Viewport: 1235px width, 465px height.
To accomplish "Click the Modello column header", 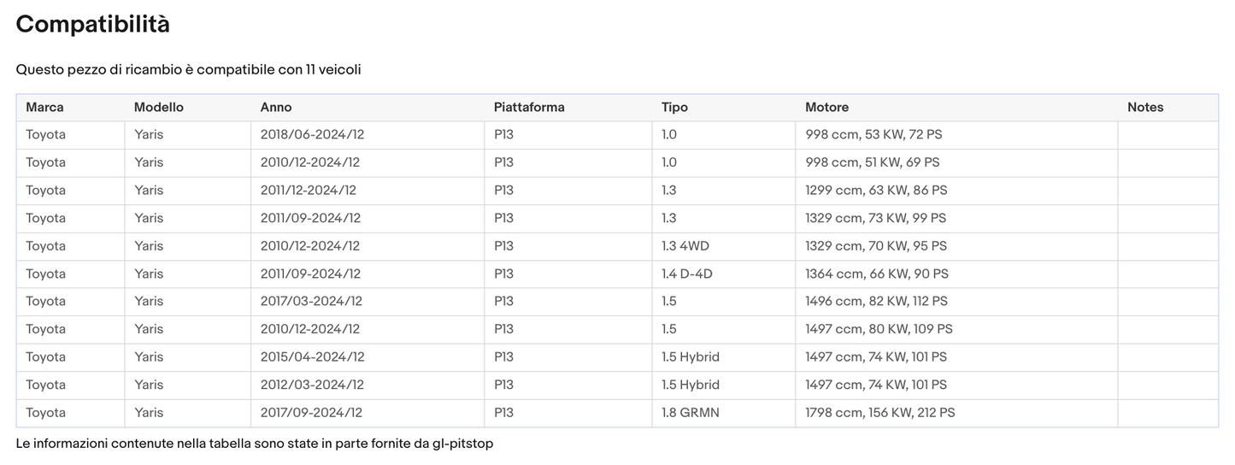I will pyautogui.click(x=158, y=108).
